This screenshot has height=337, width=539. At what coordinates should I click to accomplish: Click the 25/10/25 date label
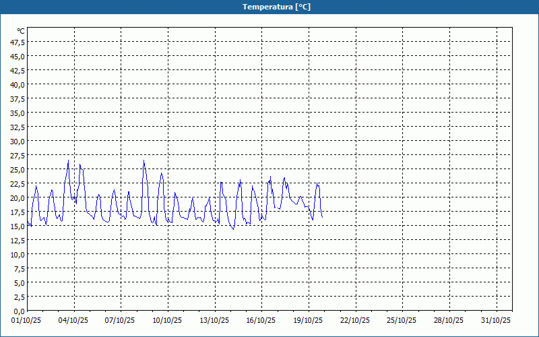click(402, 320)
